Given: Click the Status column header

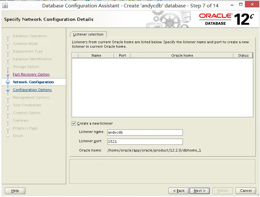Looking at the screenshot, I should coord(243,55).
